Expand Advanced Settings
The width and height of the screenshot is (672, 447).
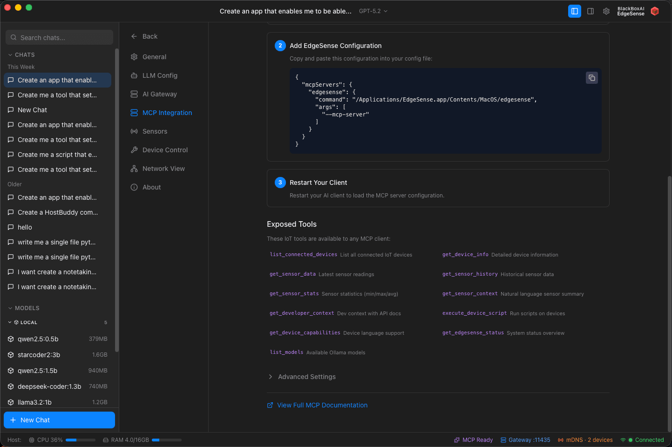click(x=302, y=376)
